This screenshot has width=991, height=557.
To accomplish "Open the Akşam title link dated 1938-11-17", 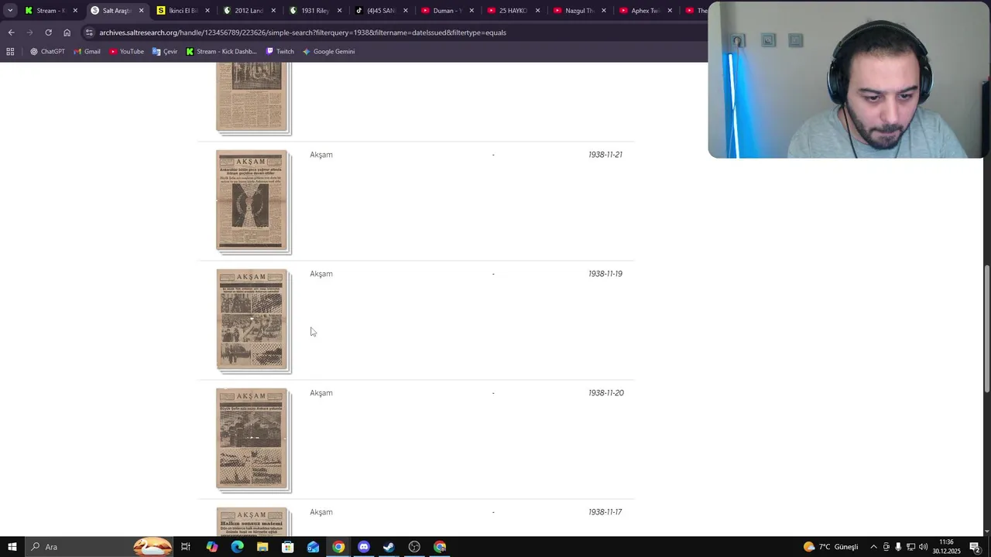I will [x=321, y=512].
